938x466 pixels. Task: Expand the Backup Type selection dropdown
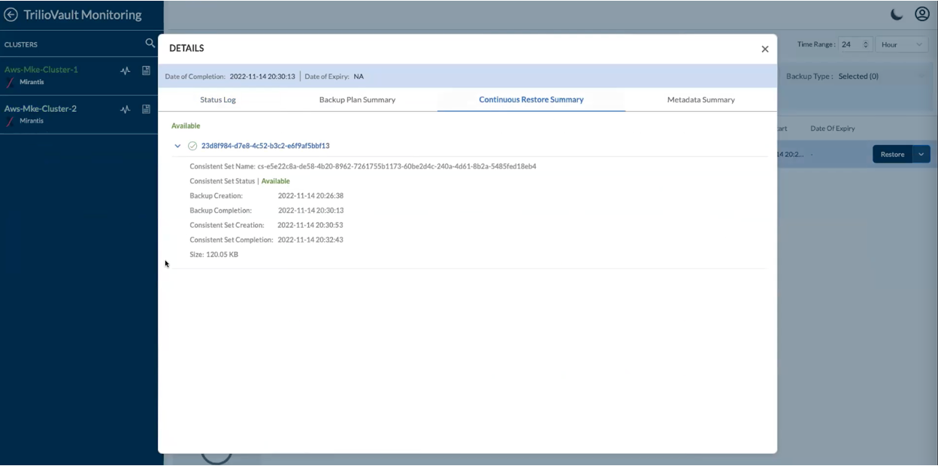[920, 76]
